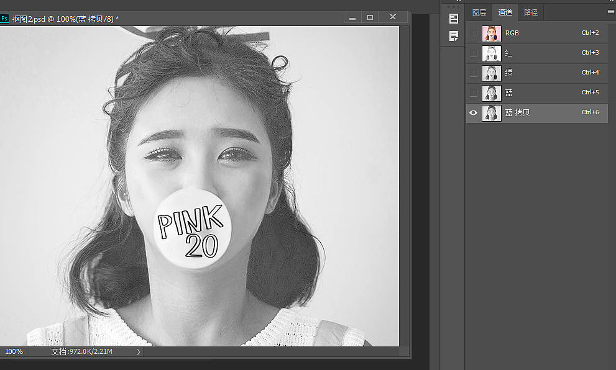Screen dimensions: 616x370
Task: Switch to the 通道 tab
Action: click(505, 12)
